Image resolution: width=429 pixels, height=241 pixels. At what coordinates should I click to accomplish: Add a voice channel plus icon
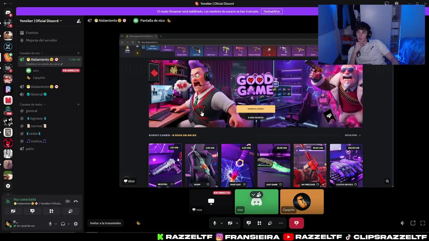click(x=78, y=53)
